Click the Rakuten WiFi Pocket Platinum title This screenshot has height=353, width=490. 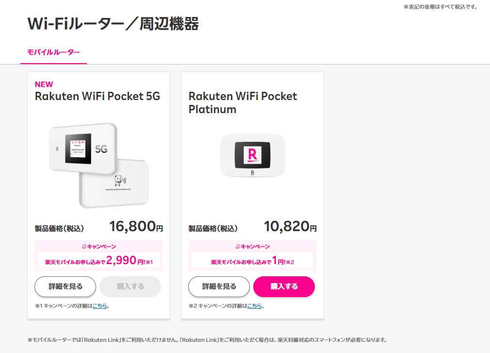point(243,102)
